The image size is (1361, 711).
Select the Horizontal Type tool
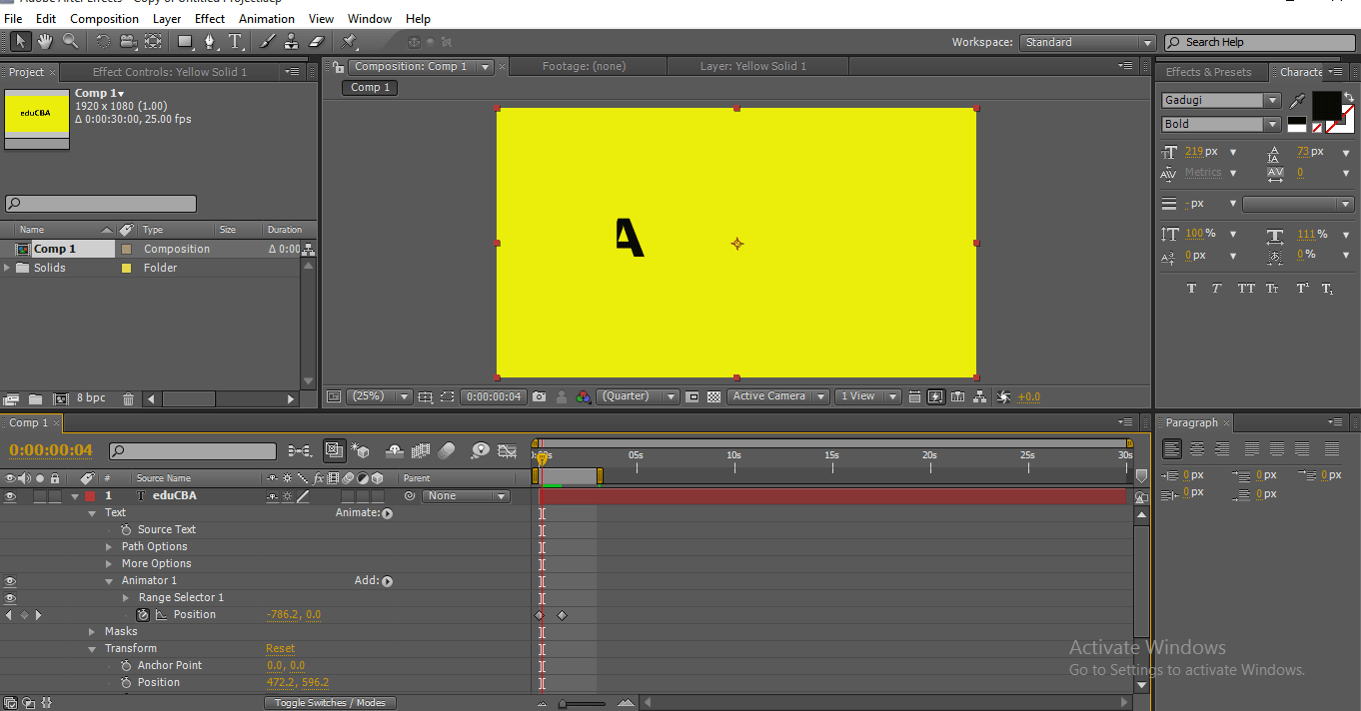236,41
